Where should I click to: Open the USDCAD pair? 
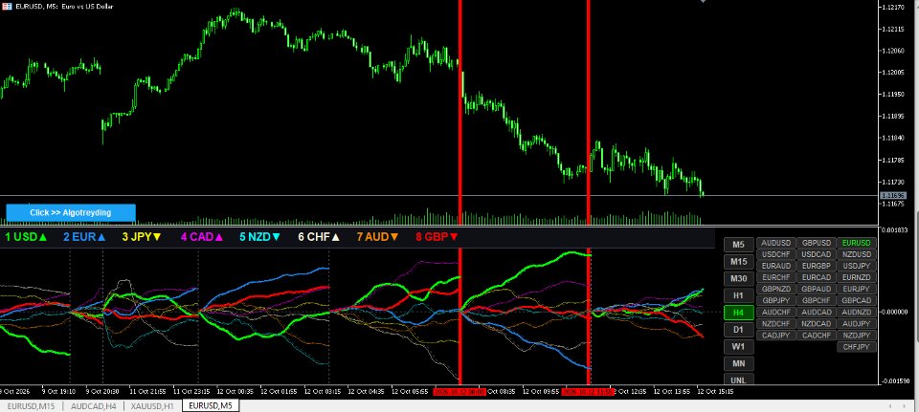pos(817,254)
